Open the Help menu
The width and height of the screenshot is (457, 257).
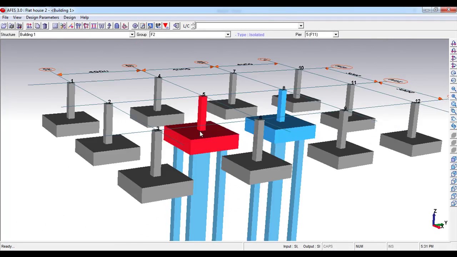pos(84,17)
